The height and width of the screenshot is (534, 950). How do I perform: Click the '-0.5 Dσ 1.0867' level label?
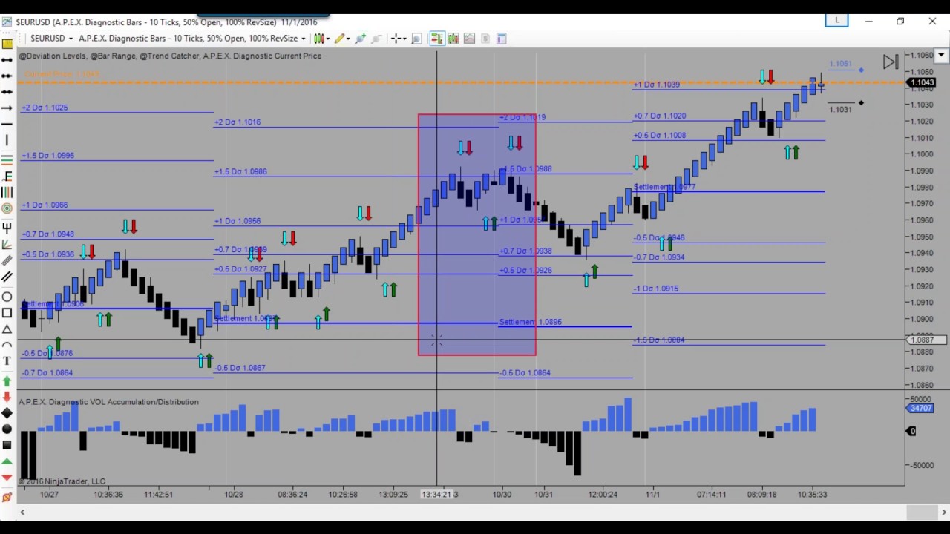(240, 368)
